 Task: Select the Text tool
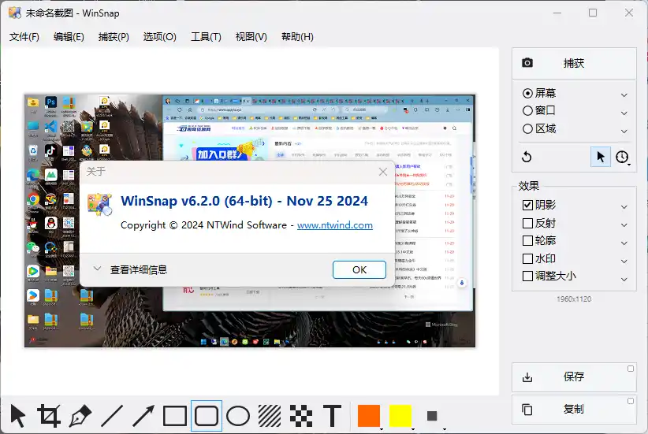click(x=332, y=416)
